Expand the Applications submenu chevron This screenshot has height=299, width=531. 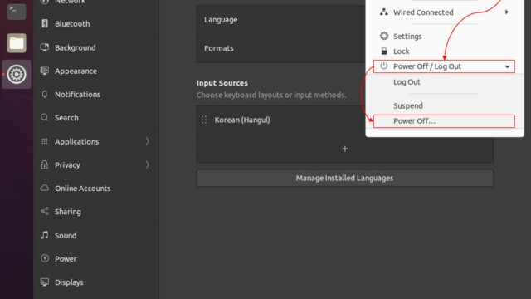148,141
